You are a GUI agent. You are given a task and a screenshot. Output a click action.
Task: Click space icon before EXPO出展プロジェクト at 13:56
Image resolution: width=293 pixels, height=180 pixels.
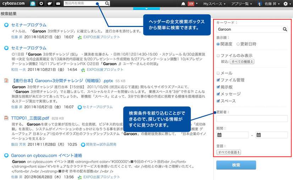pyautogui.click(x=80, y=177)
